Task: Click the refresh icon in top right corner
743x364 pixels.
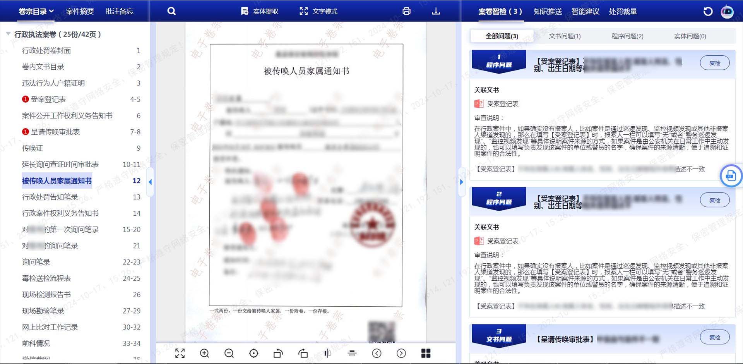Action: pos(708,11)
